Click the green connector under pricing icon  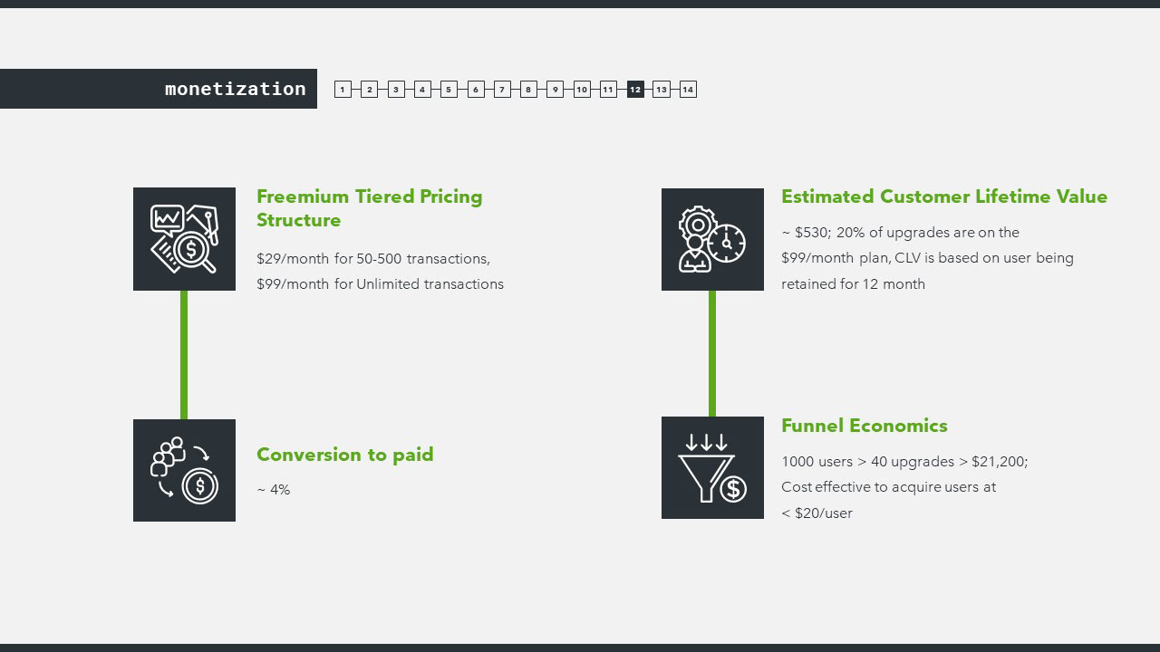pyautogui.click(x=184, y=354)
